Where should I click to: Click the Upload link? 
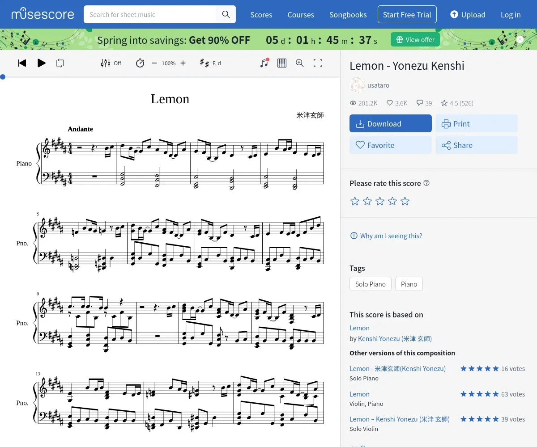pos(468,15)
